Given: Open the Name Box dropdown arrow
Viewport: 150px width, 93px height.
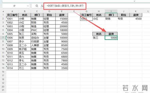Looking at the screenshot, I should pos(28,6).
